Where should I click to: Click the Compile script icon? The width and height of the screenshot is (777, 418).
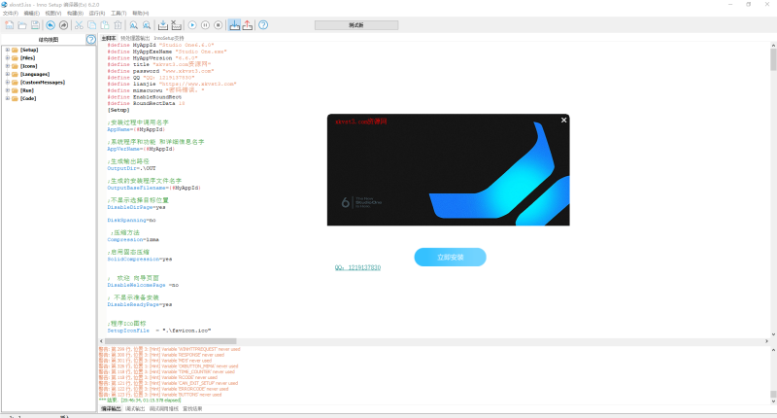pos(163,25)
